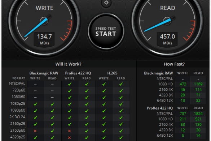Screen dimensions: 211x141
Task: Select the 1080i60 format row label
Action: click(18, 97)
